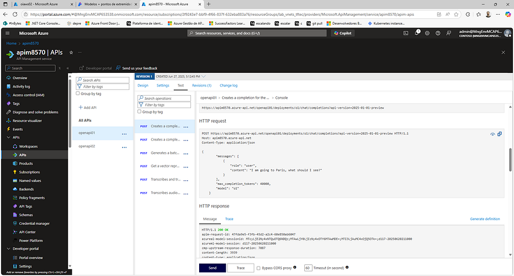Switch to the Design tab
This screenshot has width=514, height=276.
click(143, 86)
